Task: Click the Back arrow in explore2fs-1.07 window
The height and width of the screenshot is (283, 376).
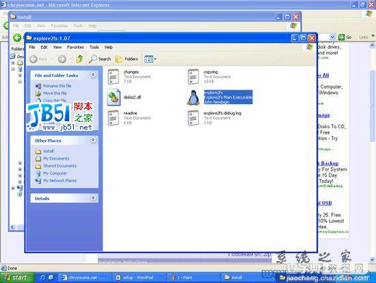Action: (x=33, y=59)
